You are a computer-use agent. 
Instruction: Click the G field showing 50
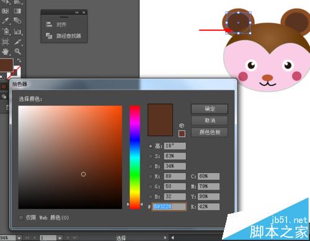175,187
